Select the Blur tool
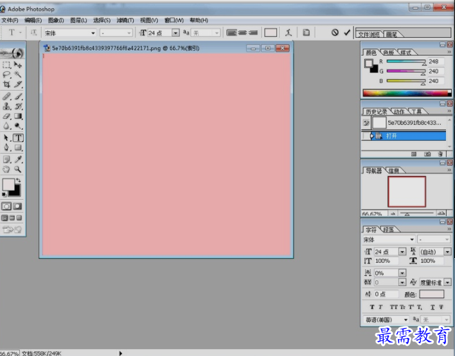 [x=6, y=126]
